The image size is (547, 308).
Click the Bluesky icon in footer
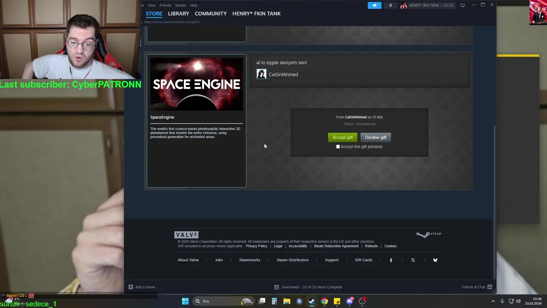pos(435,260)
